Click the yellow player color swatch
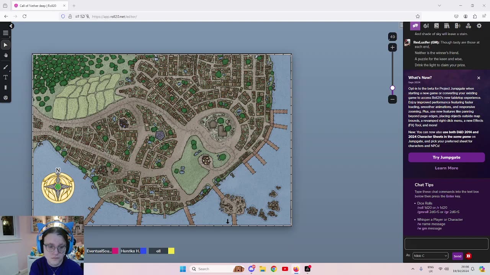This screenshot has width=490, height=275. [x=171, y=251]
